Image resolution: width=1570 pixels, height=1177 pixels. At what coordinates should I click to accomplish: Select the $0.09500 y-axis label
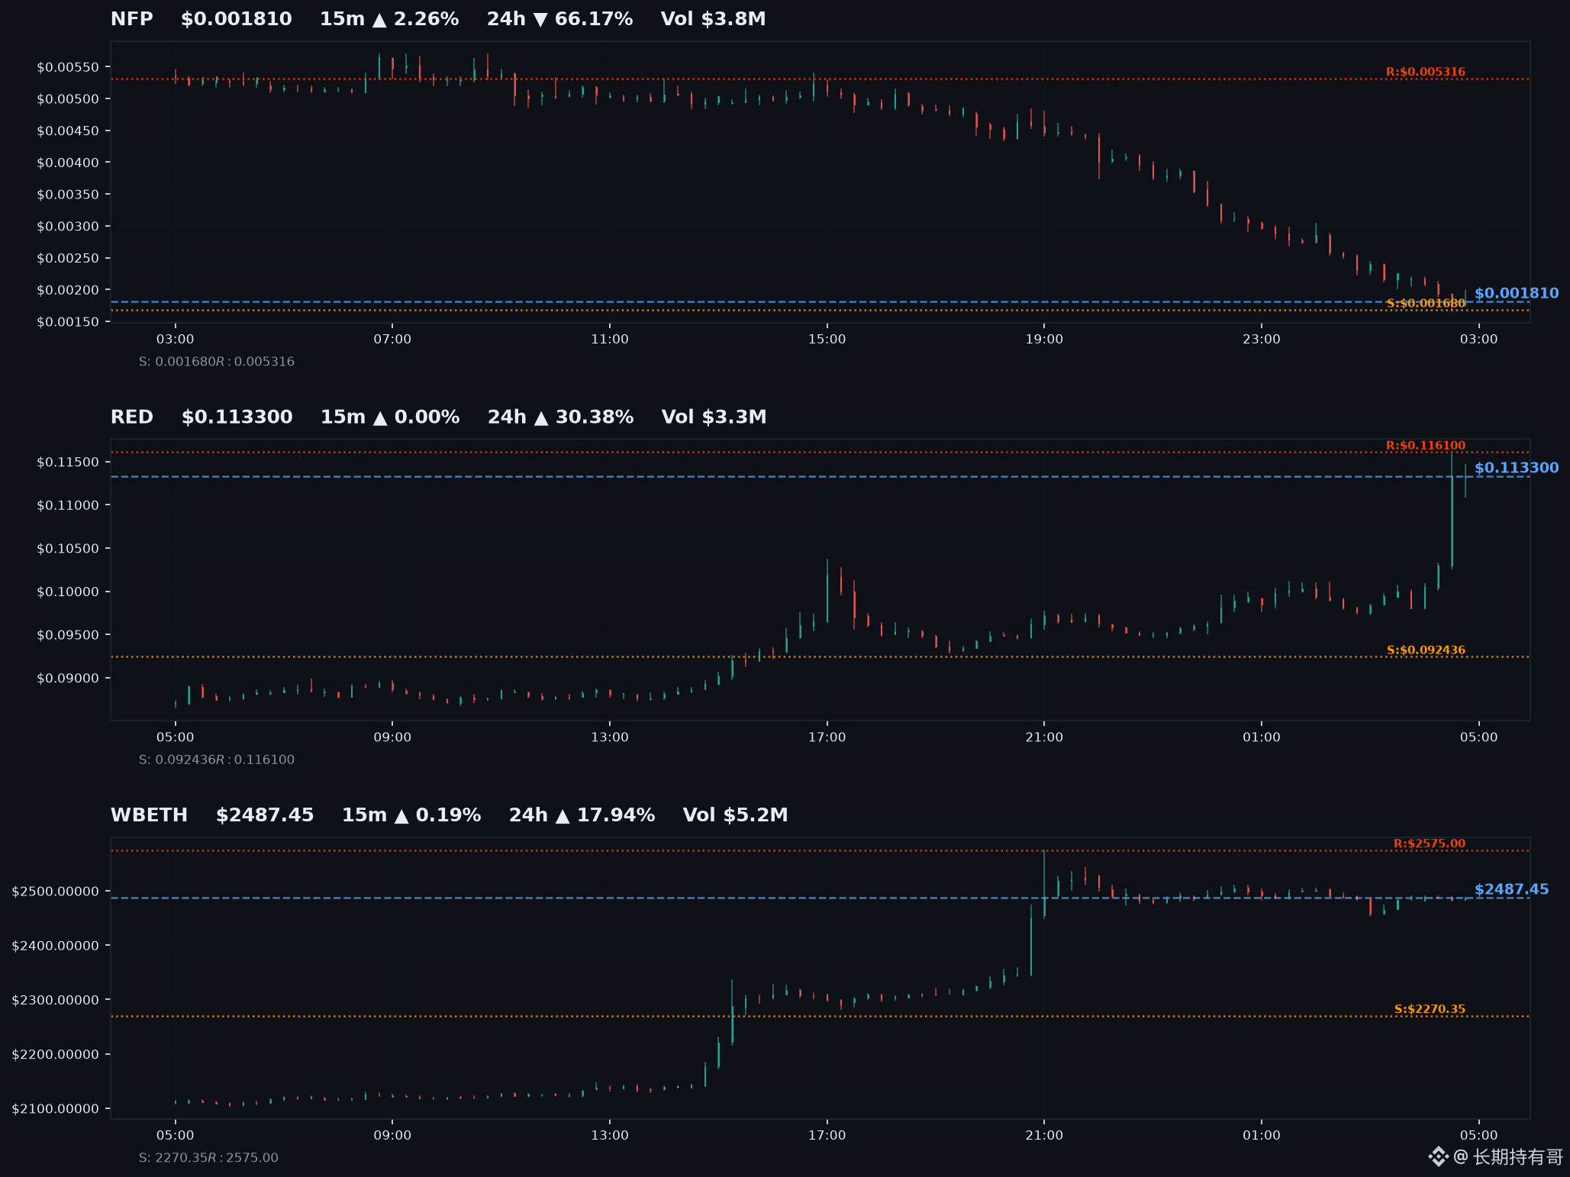click(x=68, y=635)
